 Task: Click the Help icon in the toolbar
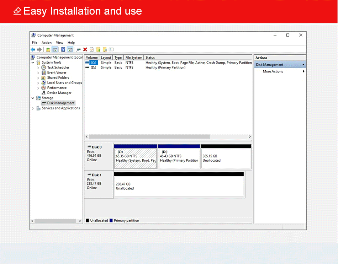coord(63,50)
